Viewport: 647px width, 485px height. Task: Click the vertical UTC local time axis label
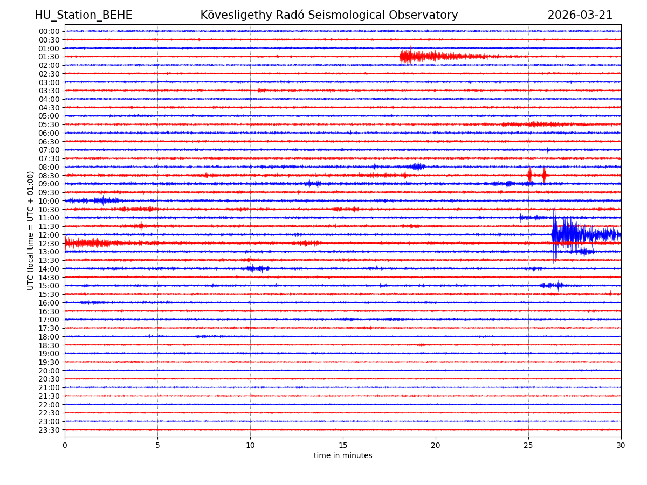point(31,230)
